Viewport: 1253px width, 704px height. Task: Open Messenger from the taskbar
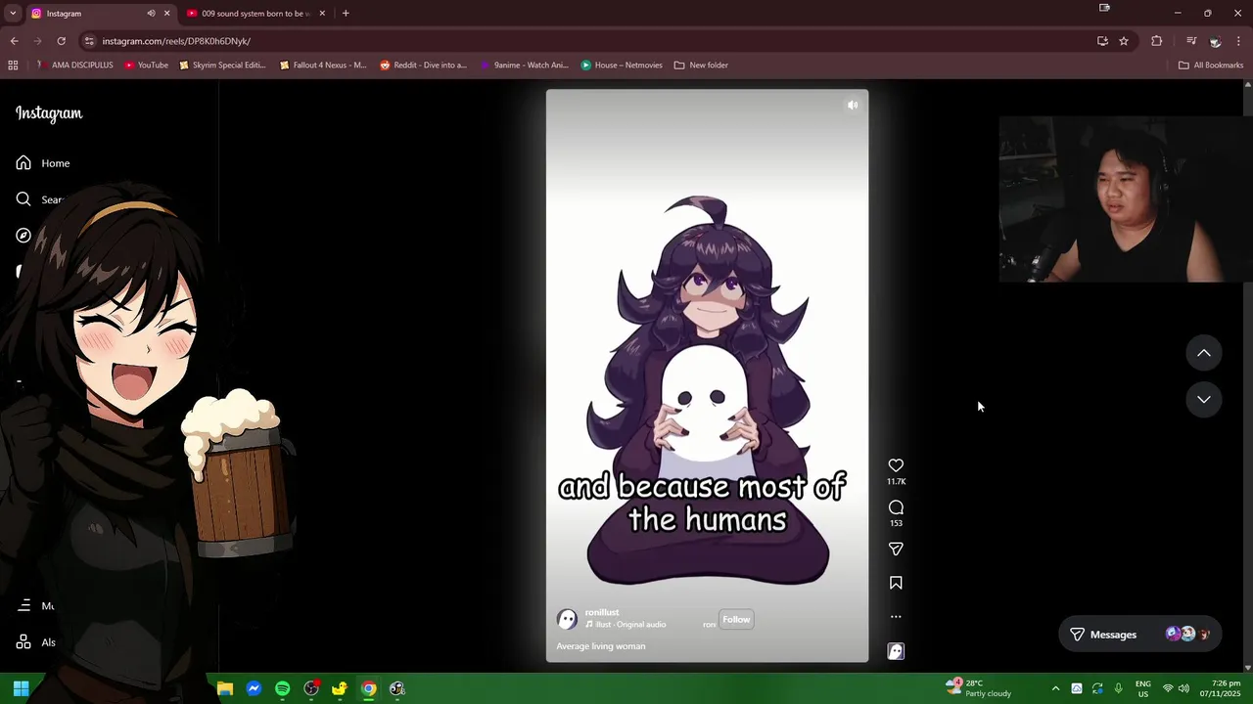pos(254,688)
